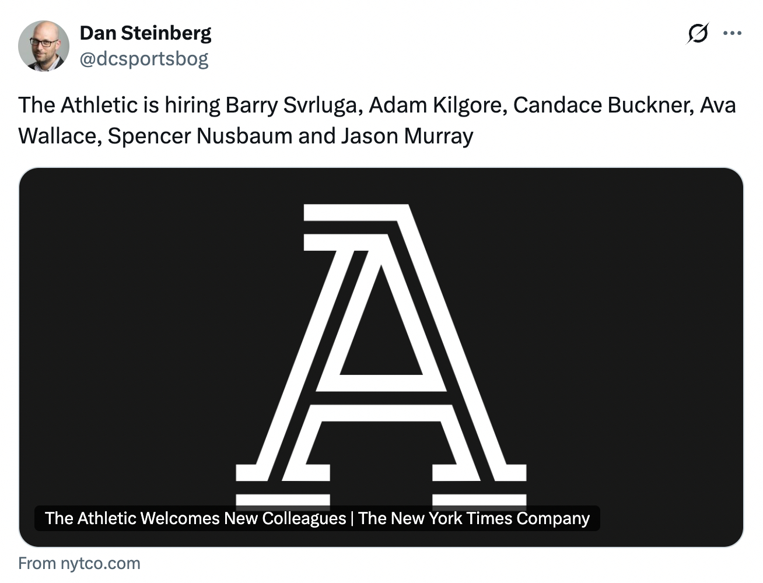Click Dan Steinberg's profile photo

tap(44, 46)
